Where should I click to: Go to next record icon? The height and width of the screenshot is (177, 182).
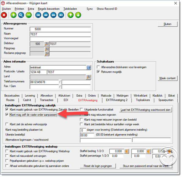click(x=53, y=15)
